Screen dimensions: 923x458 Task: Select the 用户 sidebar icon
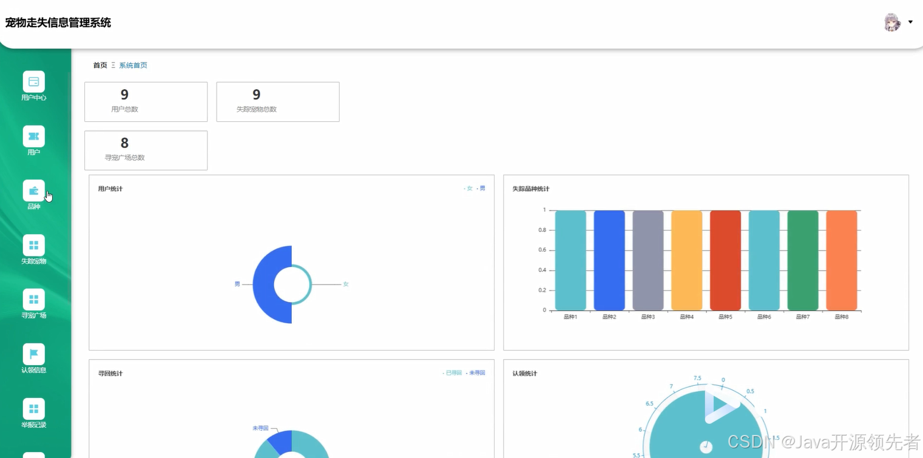[x=34, y=136]
